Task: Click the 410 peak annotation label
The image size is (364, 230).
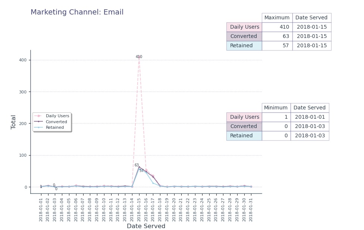Action: tap(139, 57)
